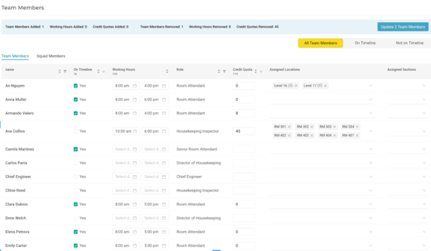Expand Assigned Sections dropdown for Chloe Reed
The image size is (431, 251).
click(x=424, y=191)
